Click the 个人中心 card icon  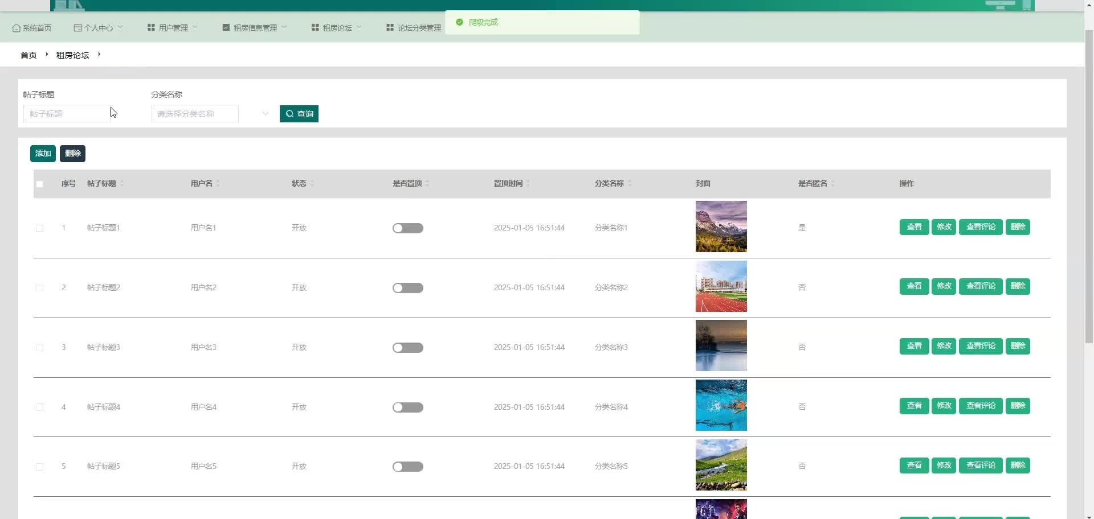point(77,28)
